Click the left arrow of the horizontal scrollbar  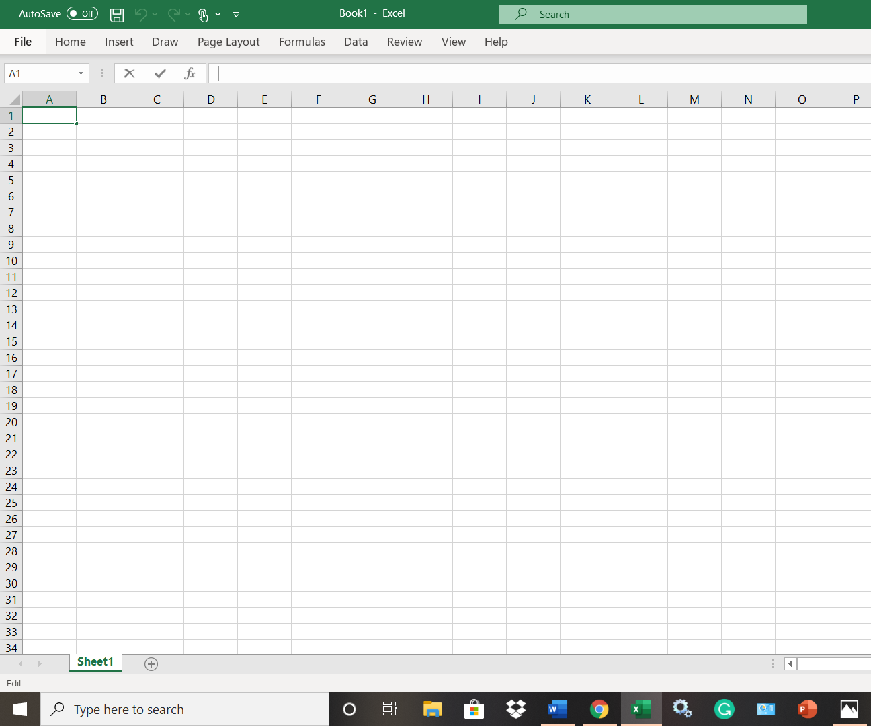tap(790, 663)
